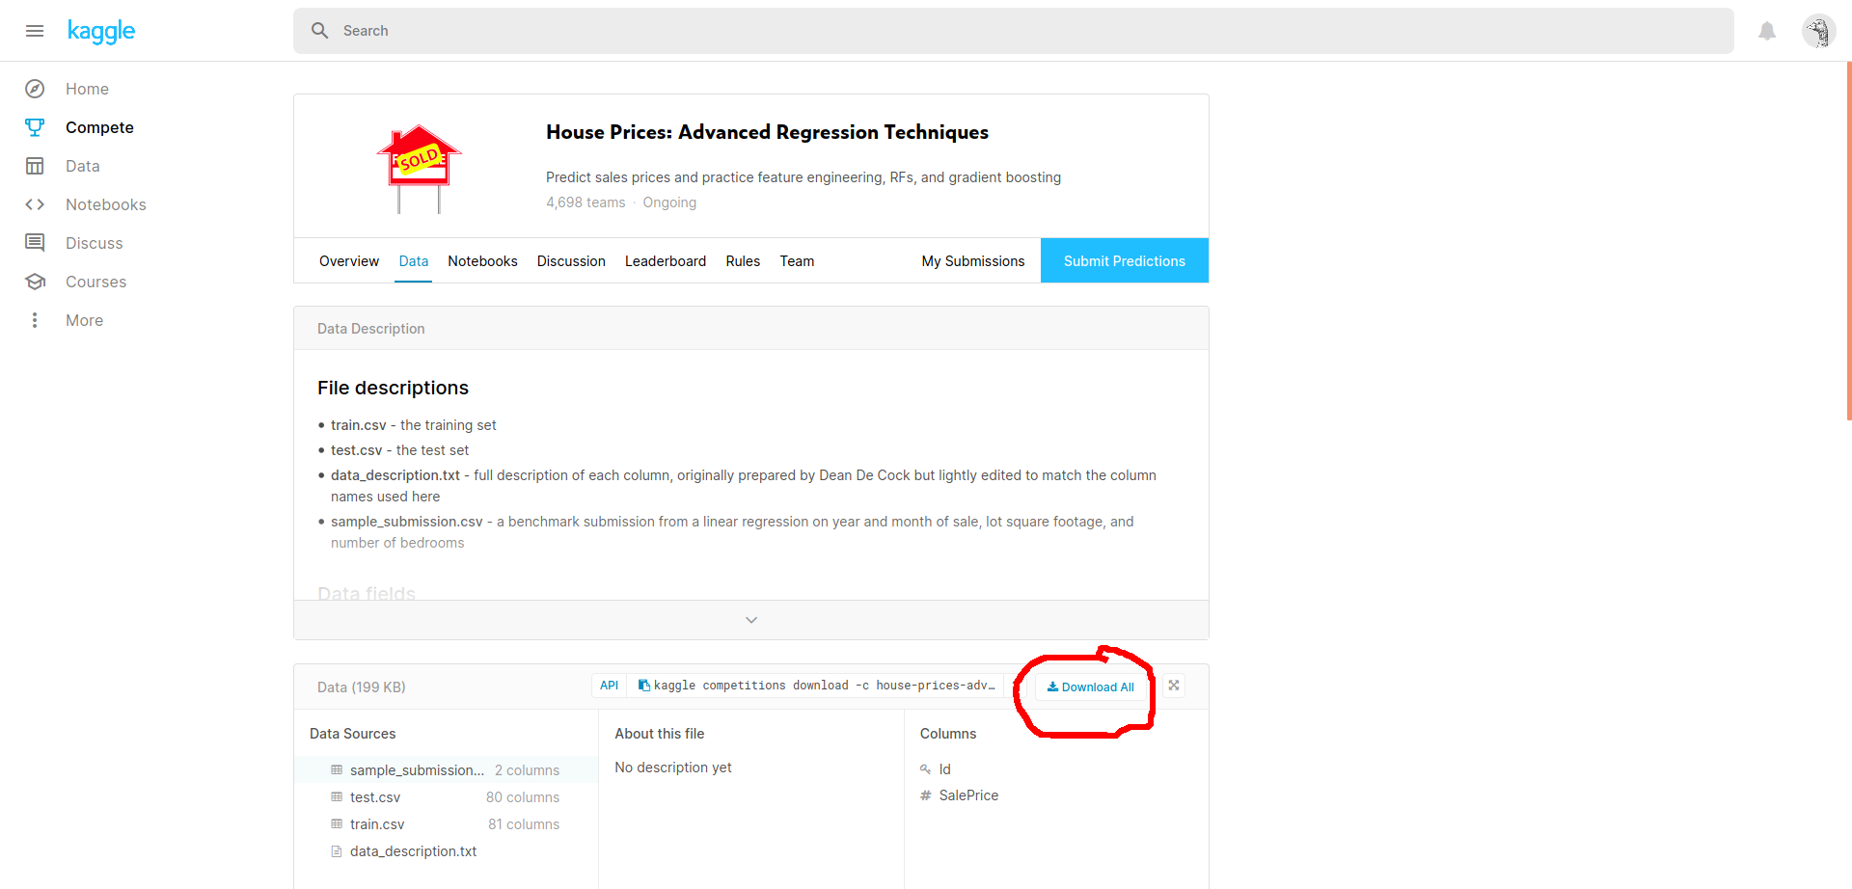1852x889 pixels.
Task: Click the '80 columns' count
Action: pyautogui.click(x=523, y=797)
